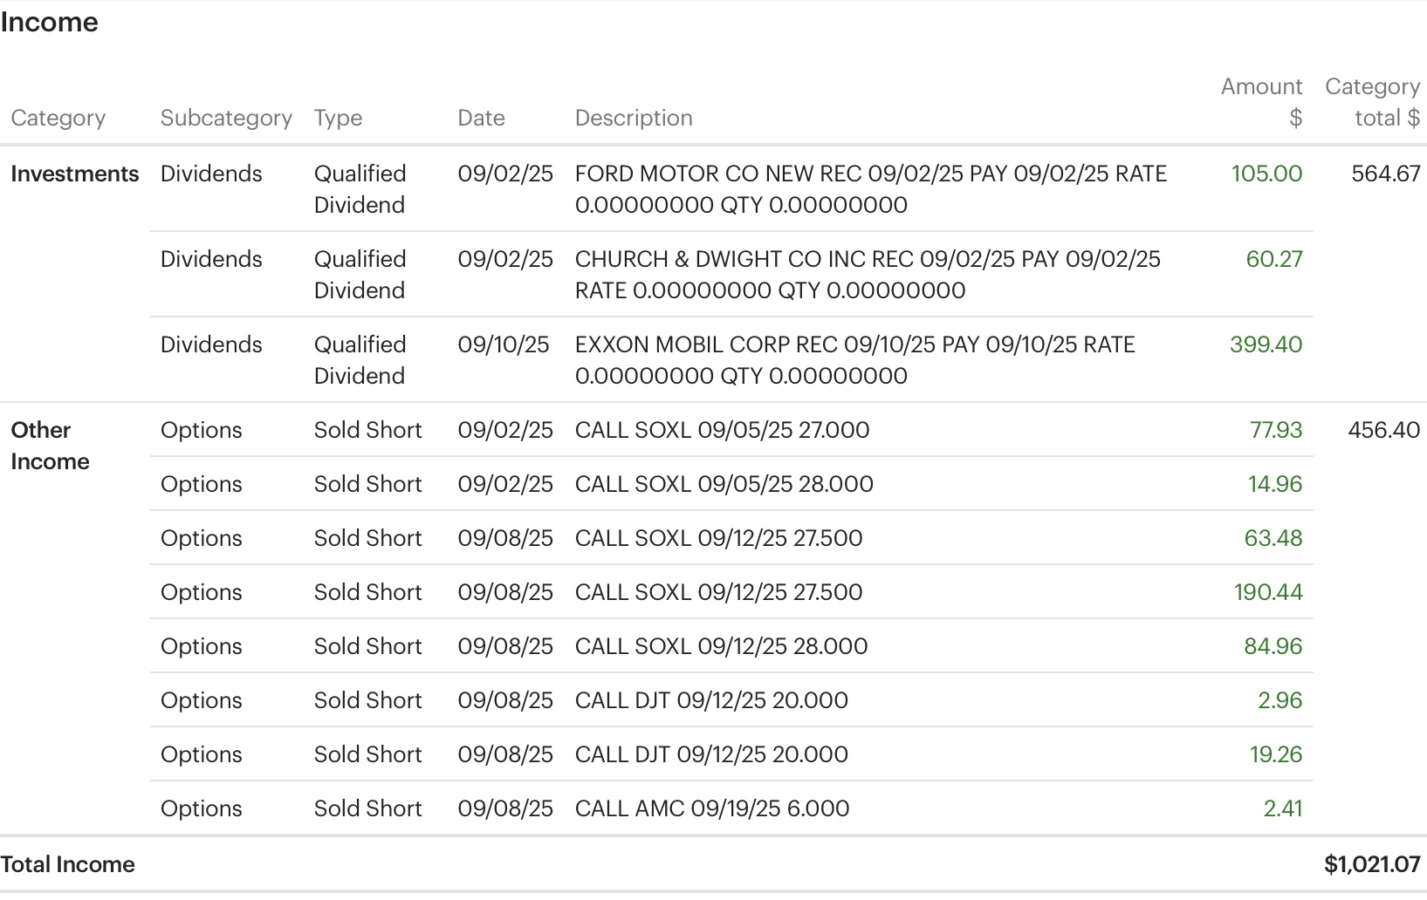Click the Investments category label
This screenshot has width=1427, height=900.
point(75,174)
